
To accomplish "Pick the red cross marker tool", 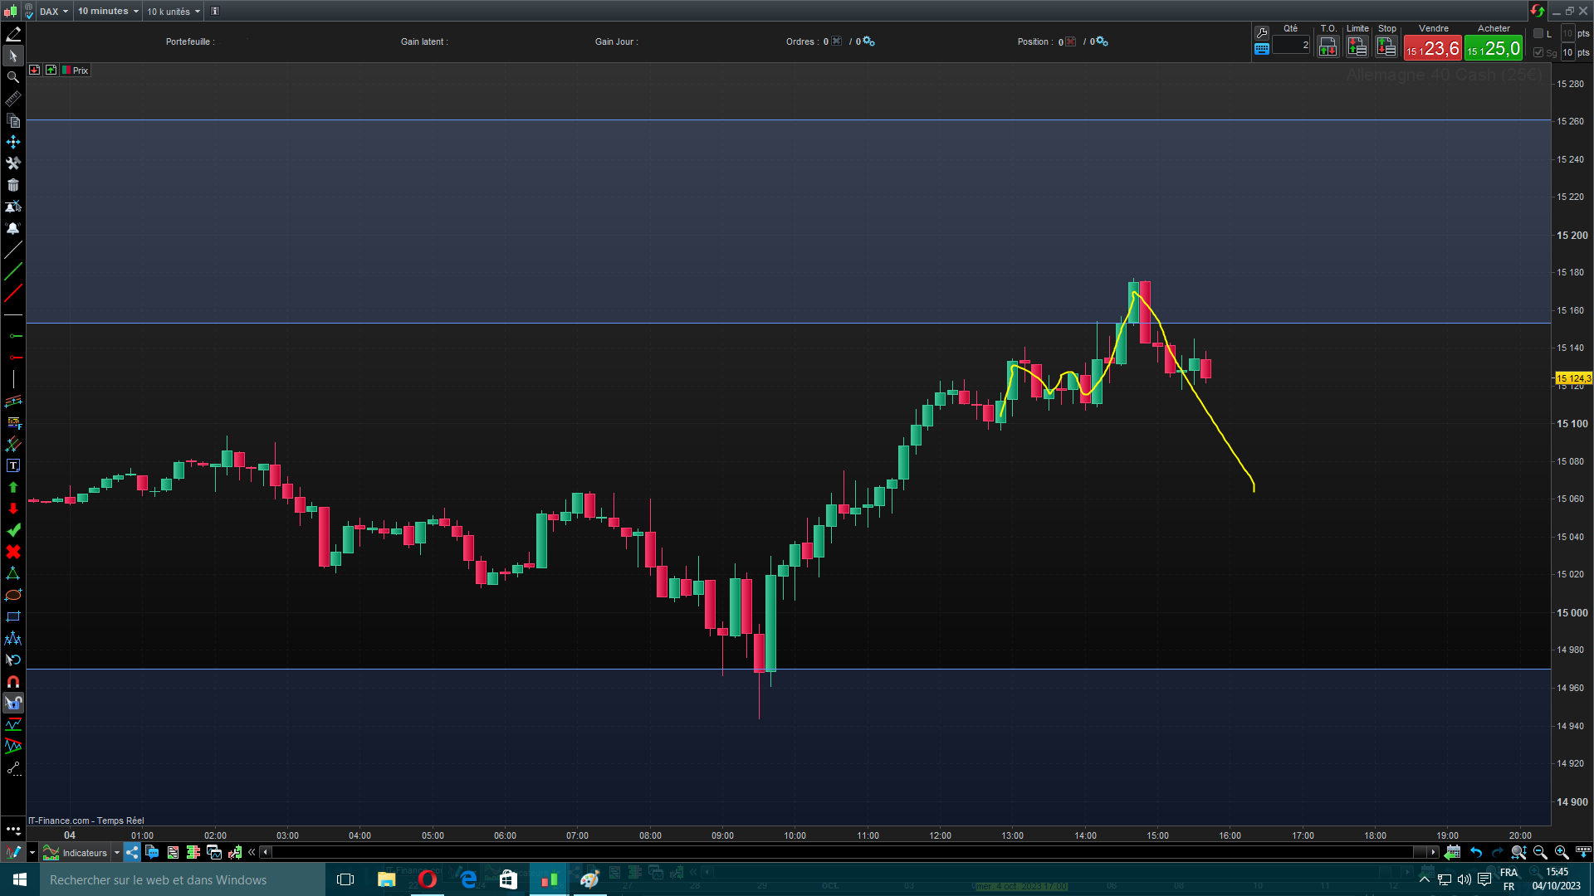I will (x=13, y=552).
